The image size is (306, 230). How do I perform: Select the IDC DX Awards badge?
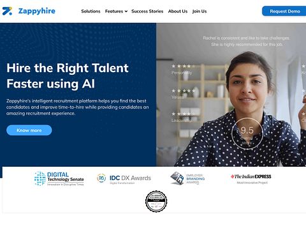tap(124, 178)
